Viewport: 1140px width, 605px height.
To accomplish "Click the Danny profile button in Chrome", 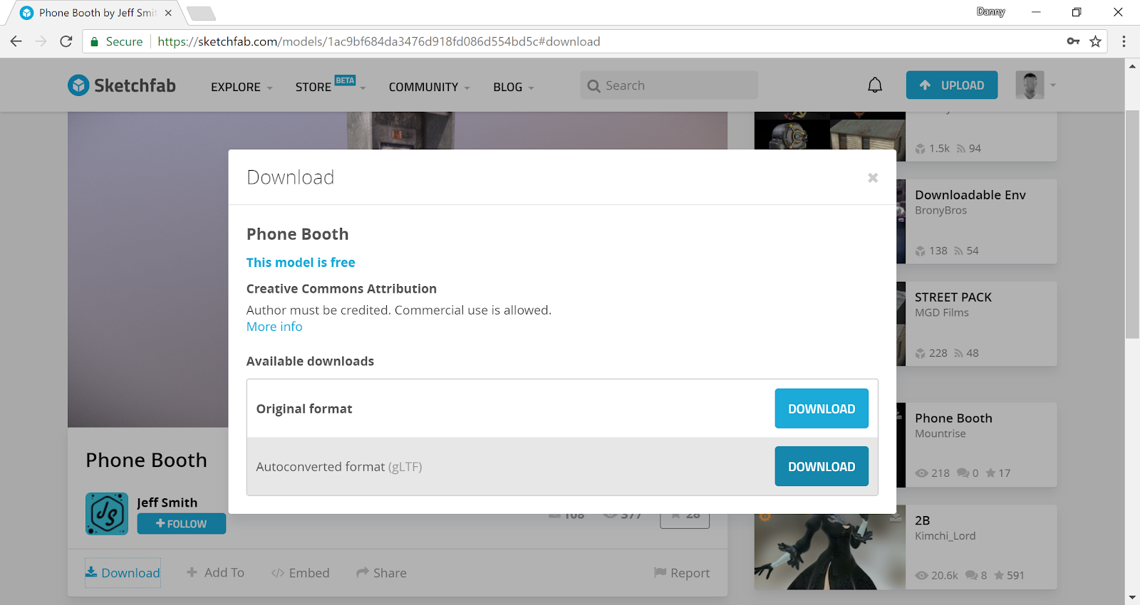I will coord(990,12).
